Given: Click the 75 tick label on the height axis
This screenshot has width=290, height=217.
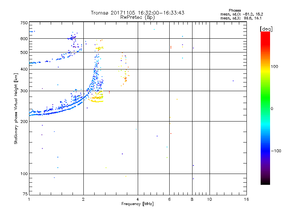Looking at the screenshot, I should (24, 194).
